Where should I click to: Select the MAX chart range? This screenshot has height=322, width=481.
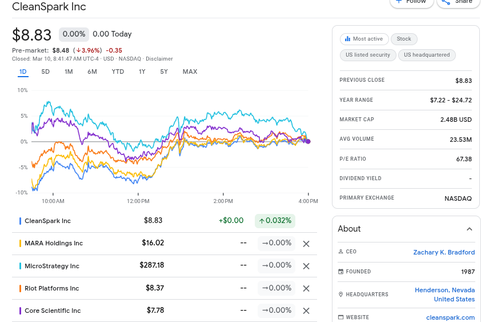(x=190, y=71)
